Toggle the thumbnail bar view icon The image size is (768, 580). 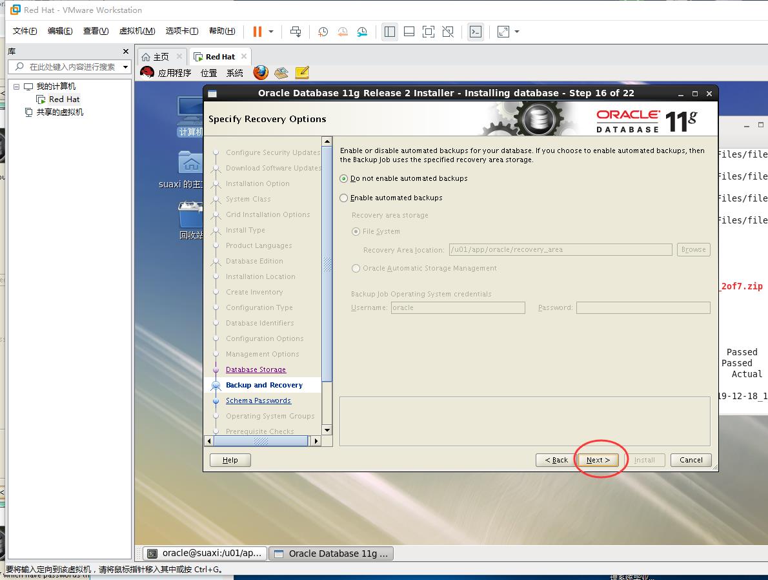coord(409,32)
